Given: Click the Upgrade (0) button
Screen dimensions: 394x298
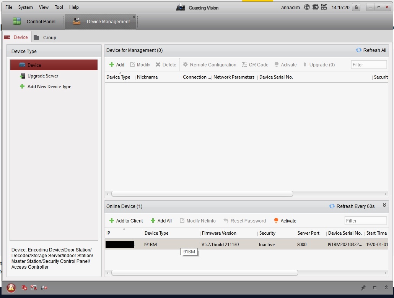Looking at the screenshot, I should (x=319, y=64).
